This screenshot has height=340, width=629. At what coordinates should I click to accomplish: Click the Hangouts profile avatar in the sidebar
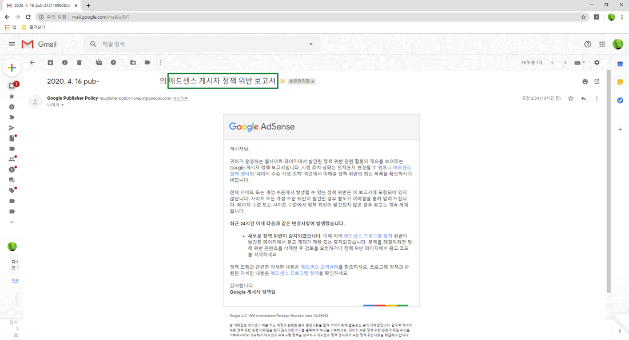[12, 246]
